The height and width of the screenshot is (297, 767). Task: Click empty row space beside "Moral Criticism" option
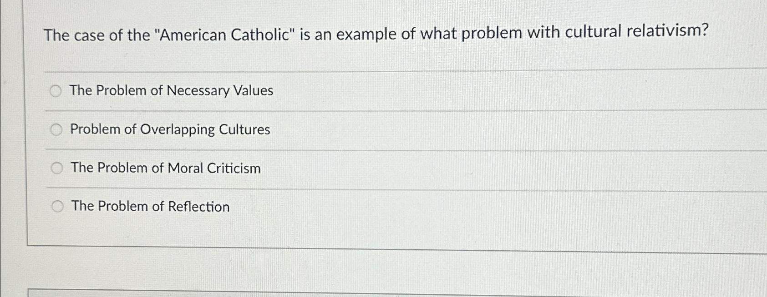(501, 169)
